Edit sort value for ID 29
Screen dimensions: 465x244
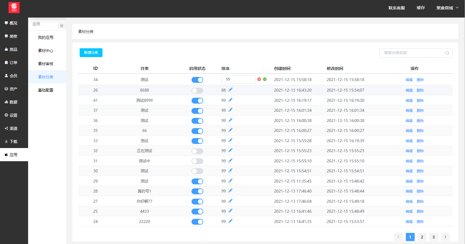click(230, 181)
